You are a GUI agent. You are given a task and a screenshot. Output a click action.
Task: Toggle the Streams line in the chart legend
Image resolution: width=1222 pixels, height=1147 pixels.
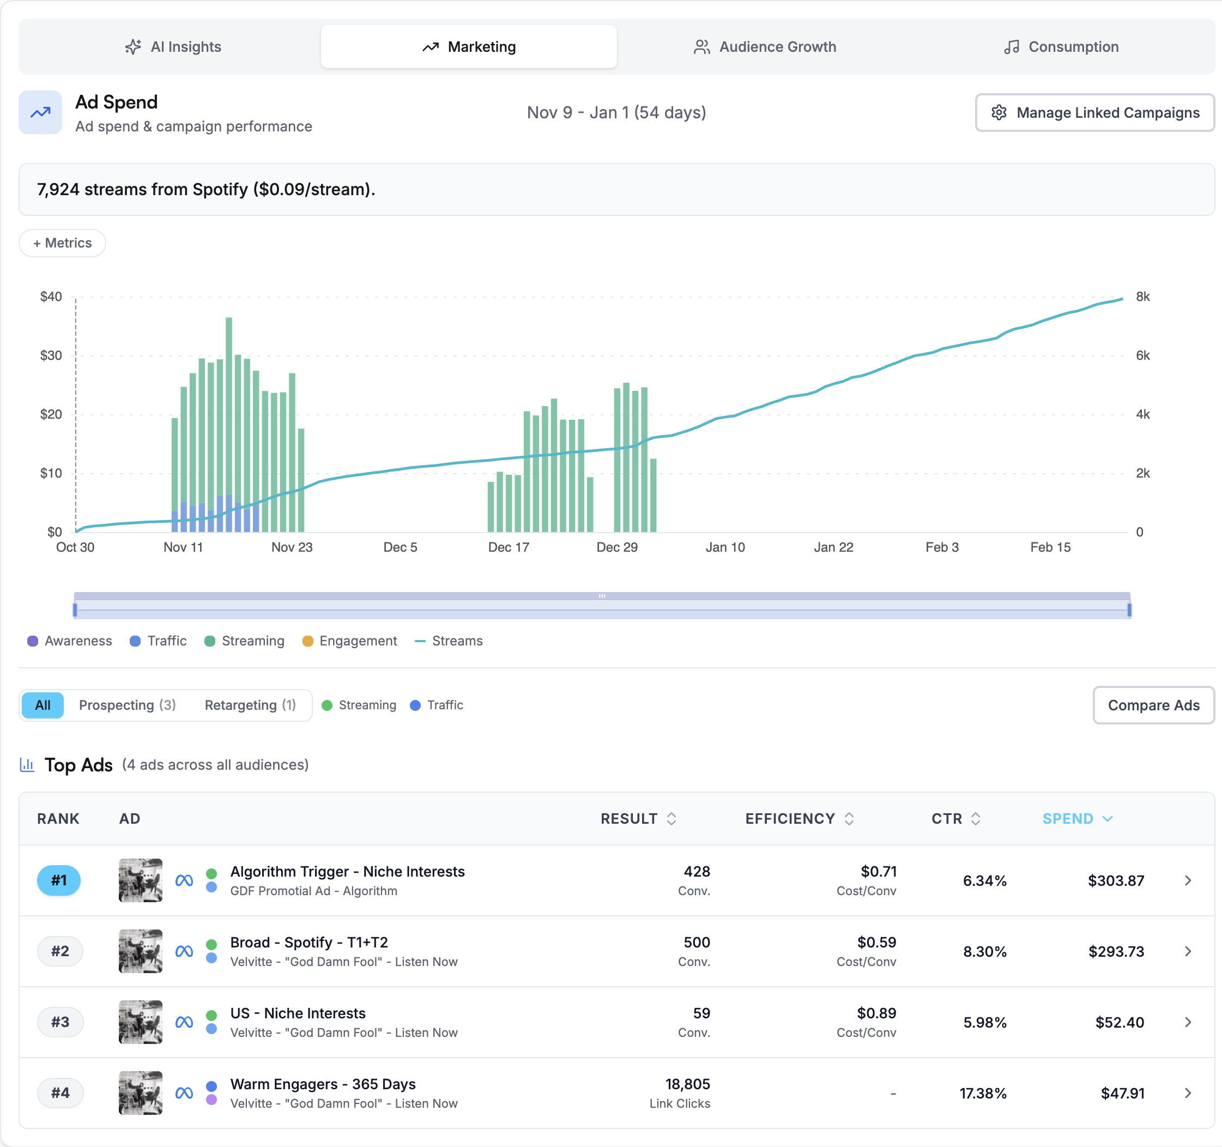tap(449, 641)
